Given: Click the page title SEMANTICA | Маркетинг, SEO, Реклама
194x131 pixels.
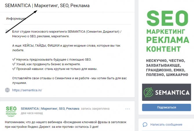Looking at the screenshot, I should (x=47, y=6).
